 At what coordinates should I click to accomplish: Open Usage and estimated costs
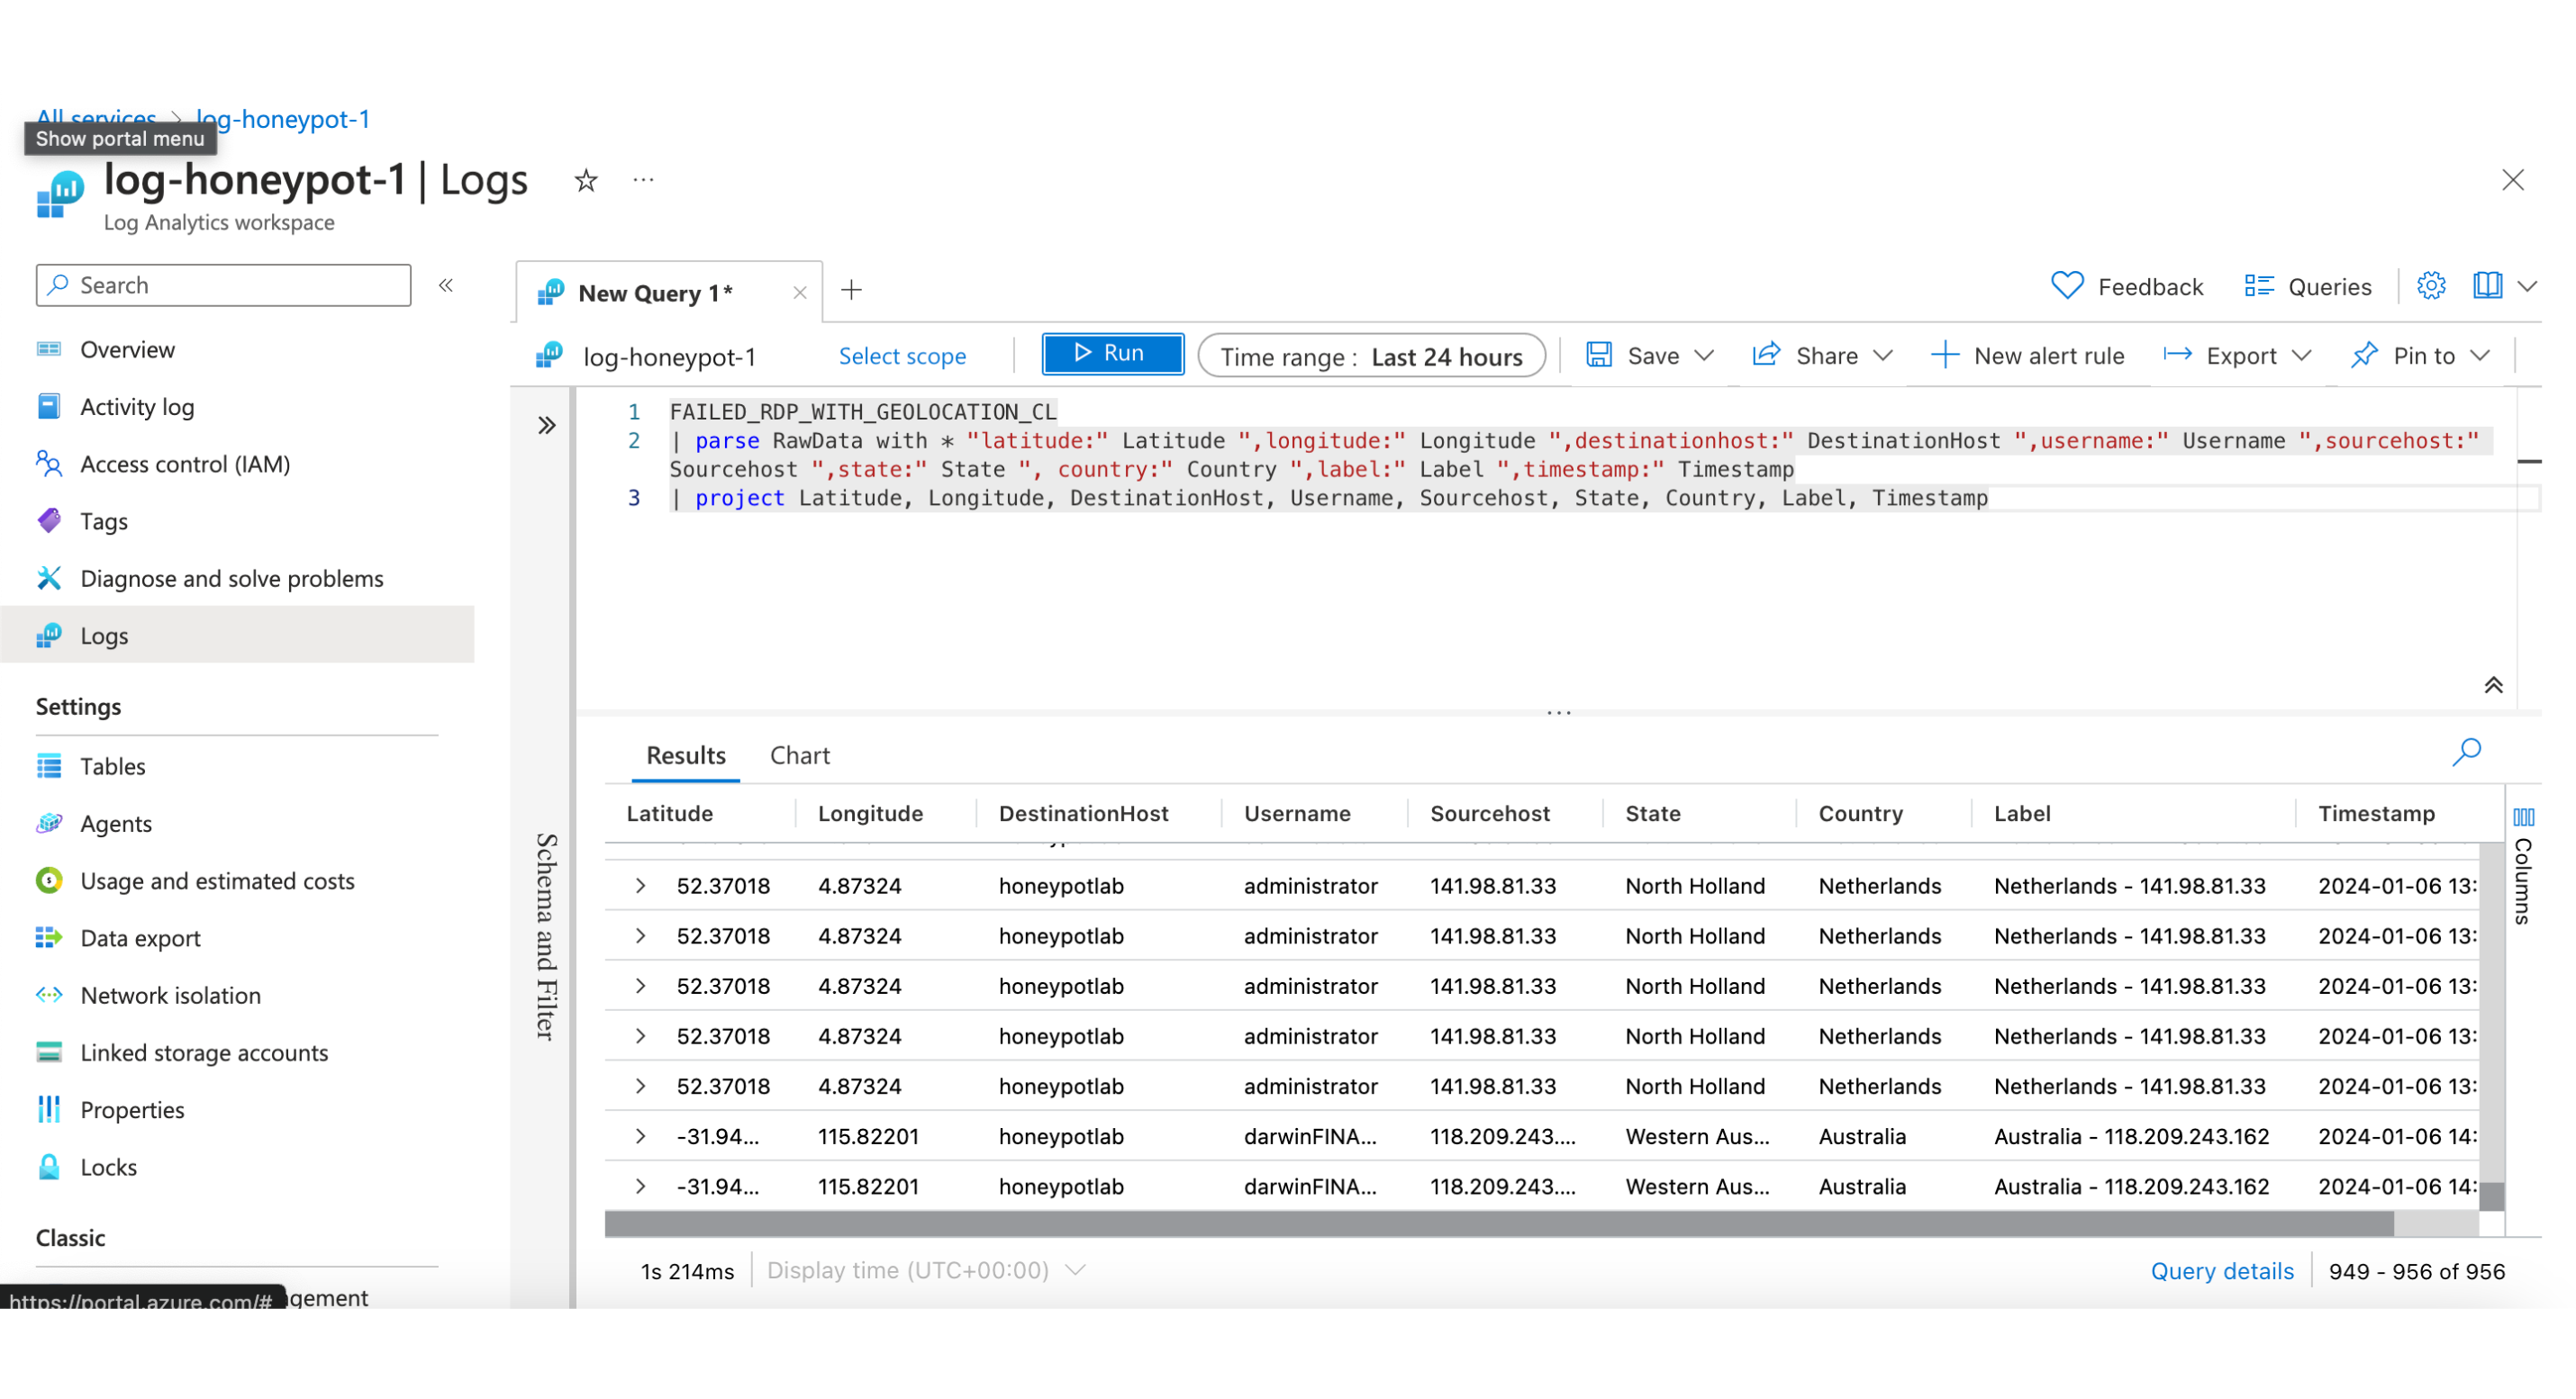[217, 881]
